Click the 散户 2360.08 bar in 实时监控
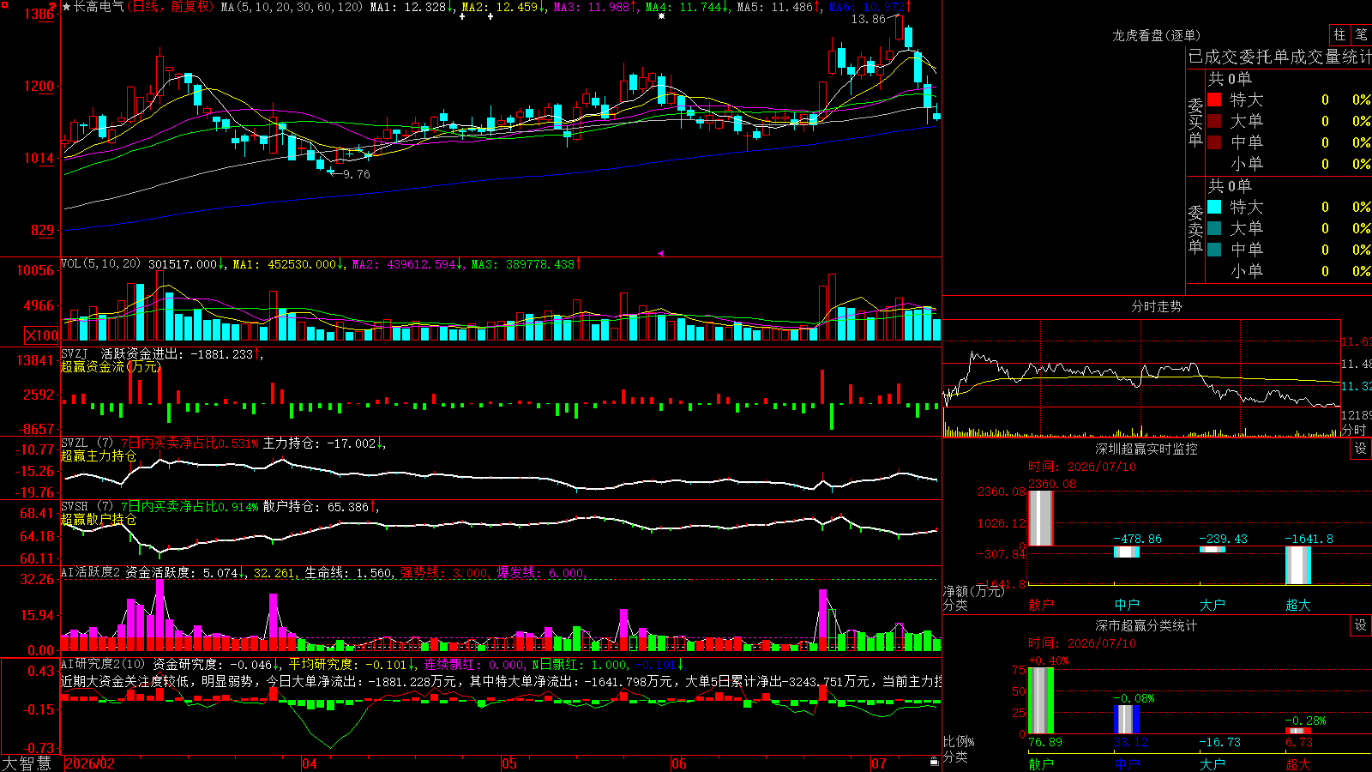The height and width of the screenshot is (772, 1372). [1040, 518]
